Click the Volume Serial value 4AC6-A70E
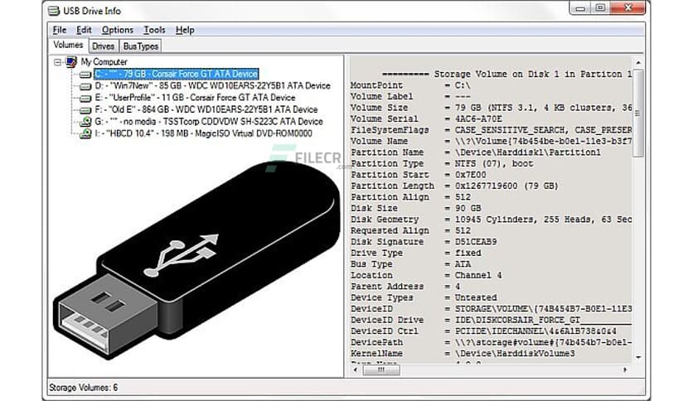 tap(478, 118)
